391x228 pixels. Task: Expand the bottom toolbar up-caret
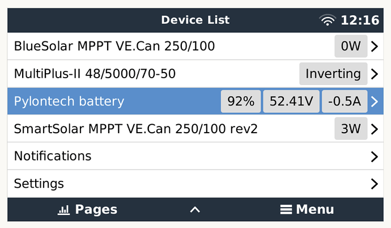tap(195, 210)
